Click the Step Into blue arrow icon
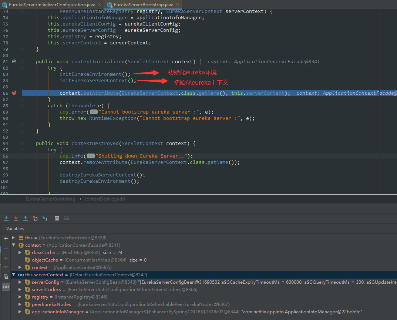This screenshot has width=397, height=320. point(6,218)
